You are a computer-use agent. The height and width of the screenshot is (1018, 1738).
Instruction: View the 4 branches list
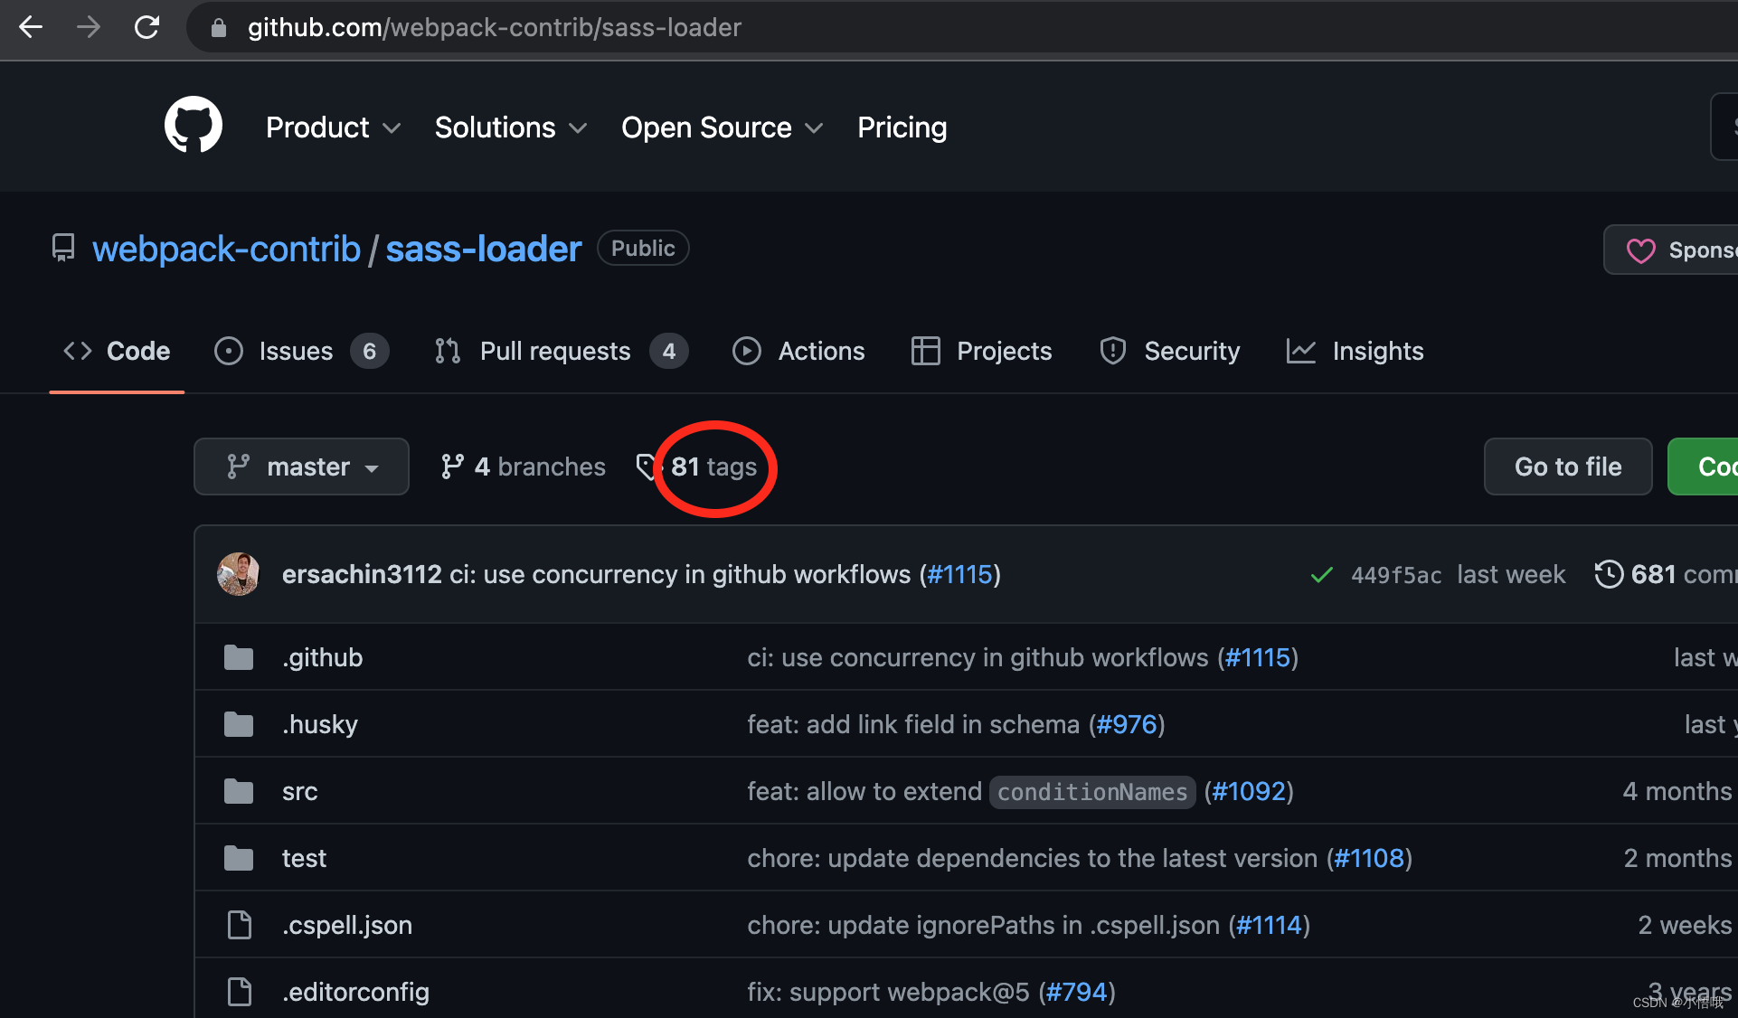523,467
